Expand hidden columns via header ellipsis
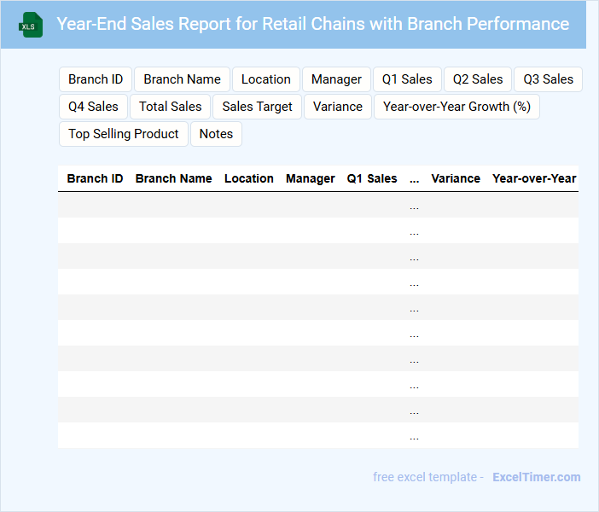The width and height of the screenshot is (599, 512). 414,179
